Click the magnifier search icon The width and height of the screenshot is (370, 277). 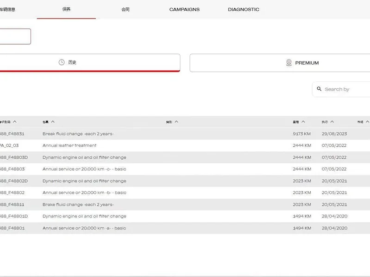(319, 89)
